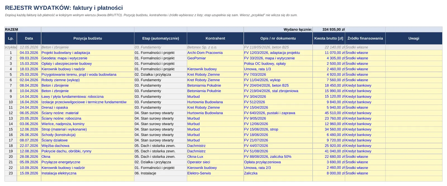
Task: Select the "Strop (materiał i wykonanie)" cell
Action: (88, 129)
